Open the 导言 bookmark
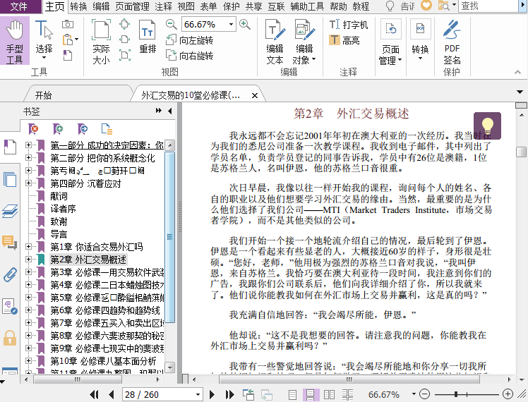Screen dimensions: 528x402 [59, 234]
